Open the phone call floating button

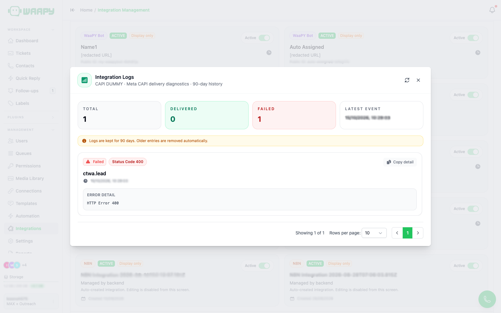(x=487, y=299)
